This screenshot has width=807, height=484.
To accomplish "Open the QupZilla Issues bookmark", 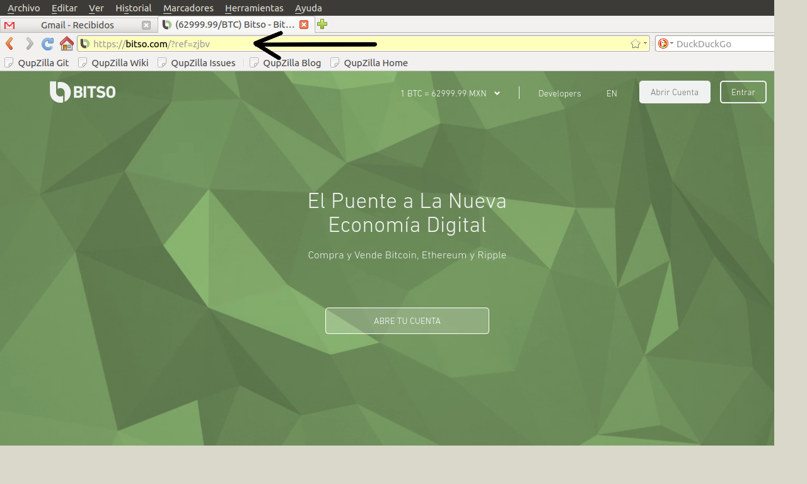I will [197, 62].
